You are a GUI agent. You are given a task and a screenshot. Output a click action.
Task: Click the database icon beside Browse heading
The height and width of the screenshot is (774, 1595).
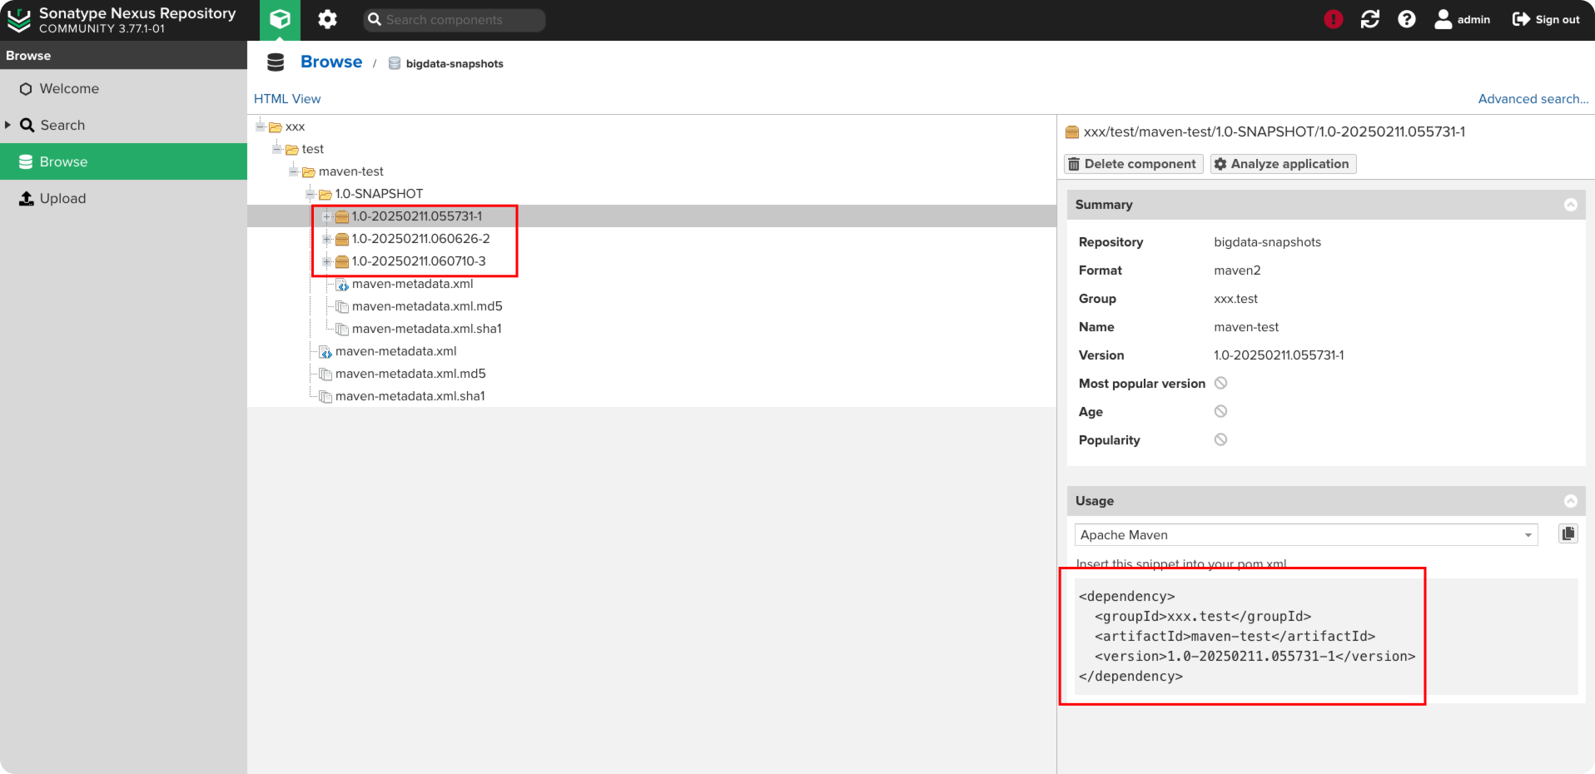pos(276,62)
